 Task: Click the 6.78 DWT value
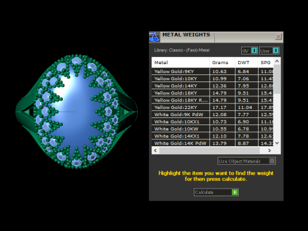243,129
